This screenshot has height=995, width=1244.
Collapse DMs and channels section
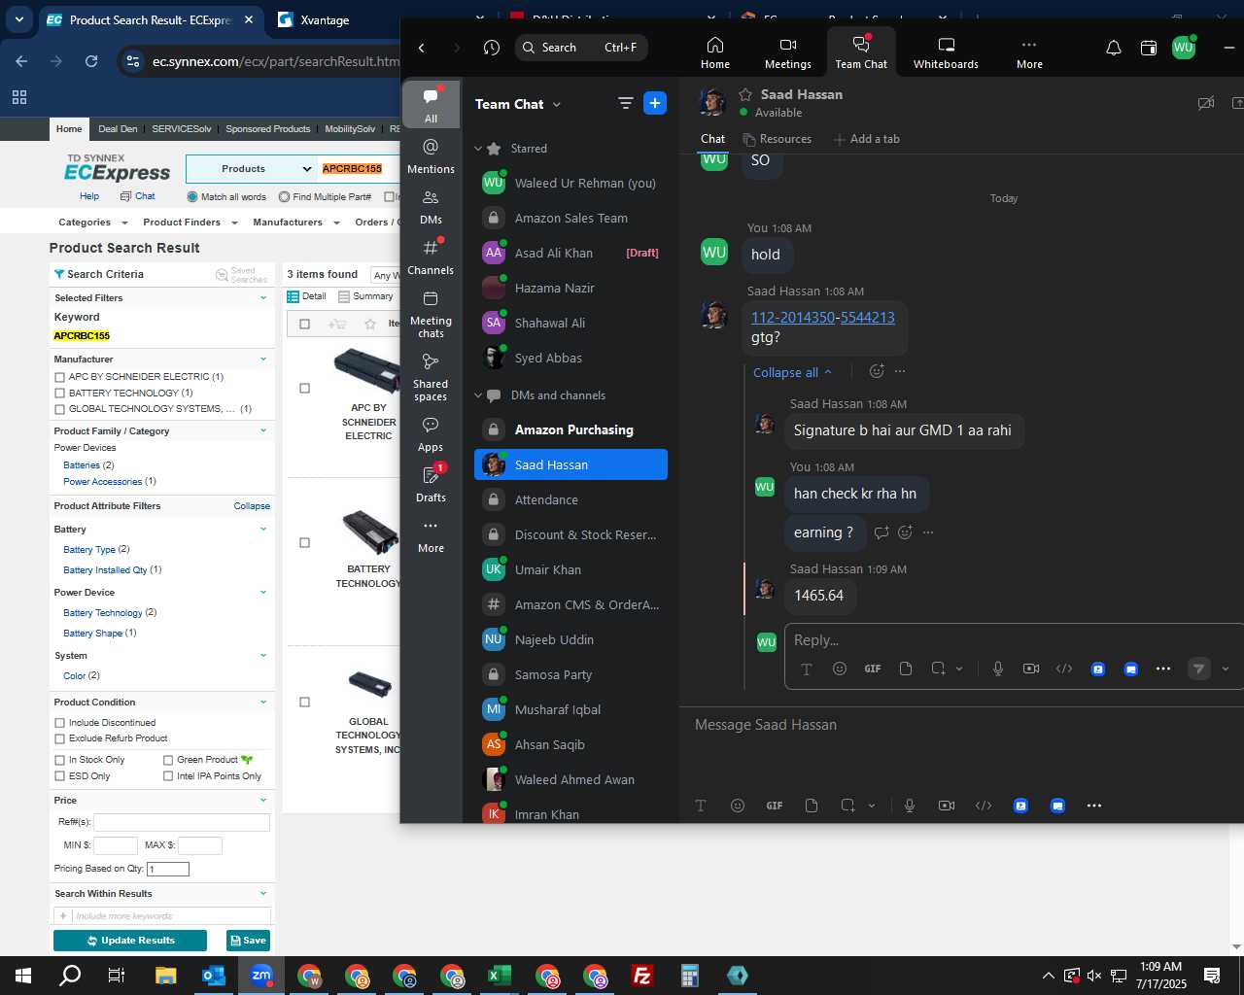(478, 395)
